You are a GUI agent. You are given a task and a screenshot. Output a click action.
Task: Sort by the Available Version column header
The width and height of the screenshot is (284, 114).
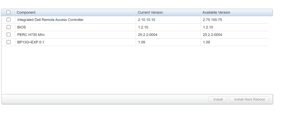pos(216,12)
